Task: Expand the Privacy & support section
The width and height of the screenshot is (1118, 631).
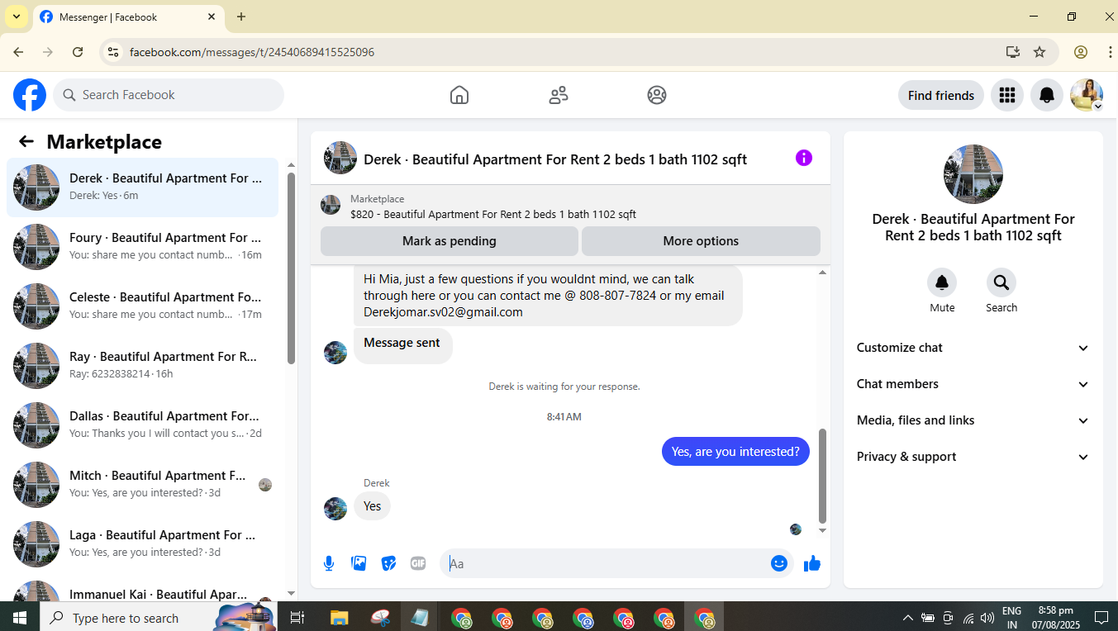Action: click(973, 457)
